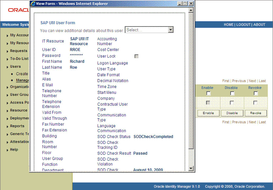Click the View Form scrollbar up arrow
Viewport: 273px width, 190px height.
(x=191, y=10)
